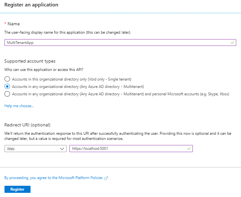Click 'Who can use this application' text

point(44,70)
